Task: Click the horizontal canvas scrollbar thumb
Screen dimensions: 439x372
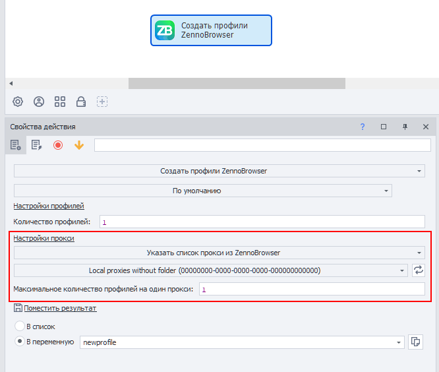Action: pos(237,84)
